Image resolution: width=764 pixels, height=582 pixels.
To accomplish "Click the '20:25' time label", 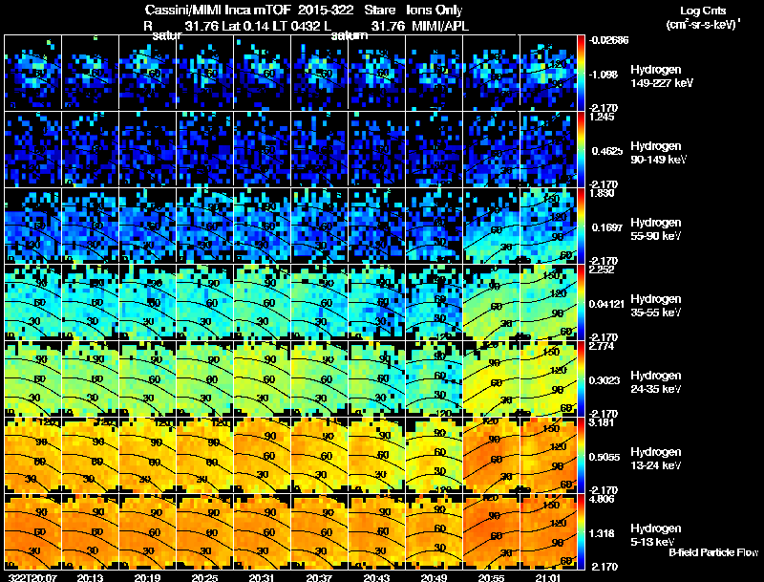I will 204,577.
